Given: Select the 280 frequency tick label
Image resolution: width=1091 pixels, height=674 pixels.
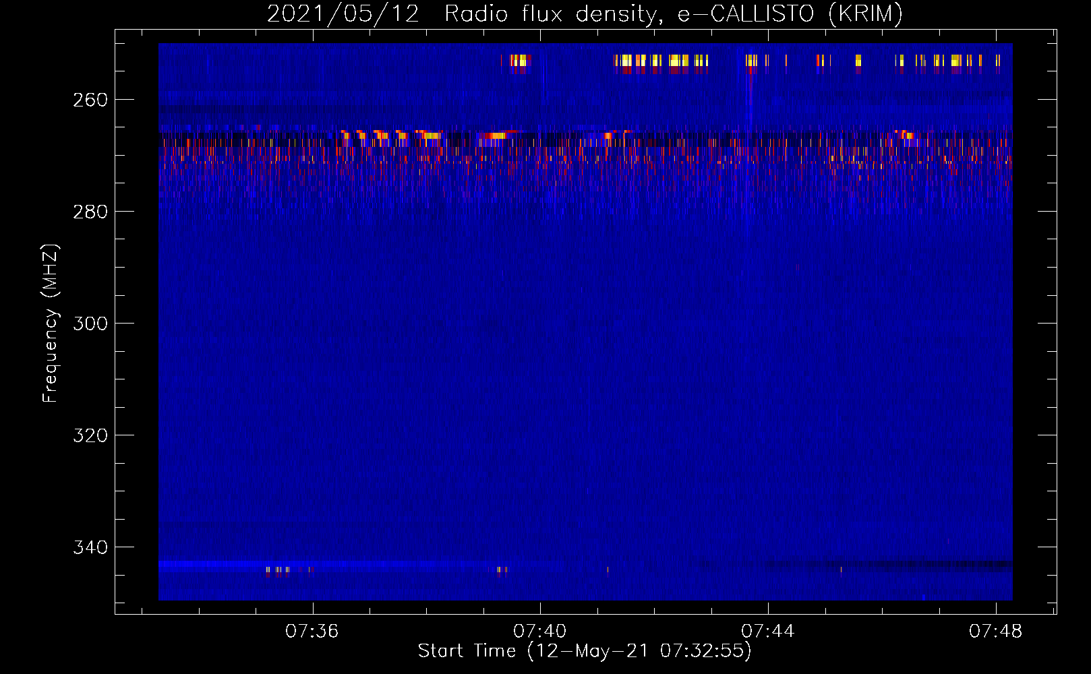Looking at the screenshot, I should (x=90, y=212).
